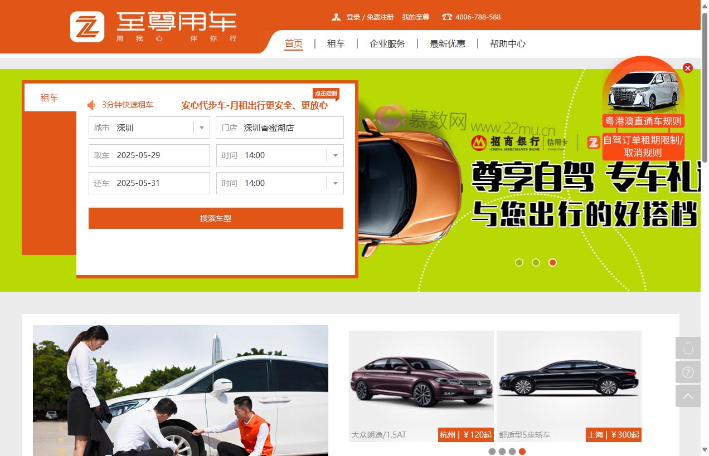Image resolution: width=709 pixels, height=456 pixels.
Task: Open the 免费注册 registration link
Action: [379, 17]
